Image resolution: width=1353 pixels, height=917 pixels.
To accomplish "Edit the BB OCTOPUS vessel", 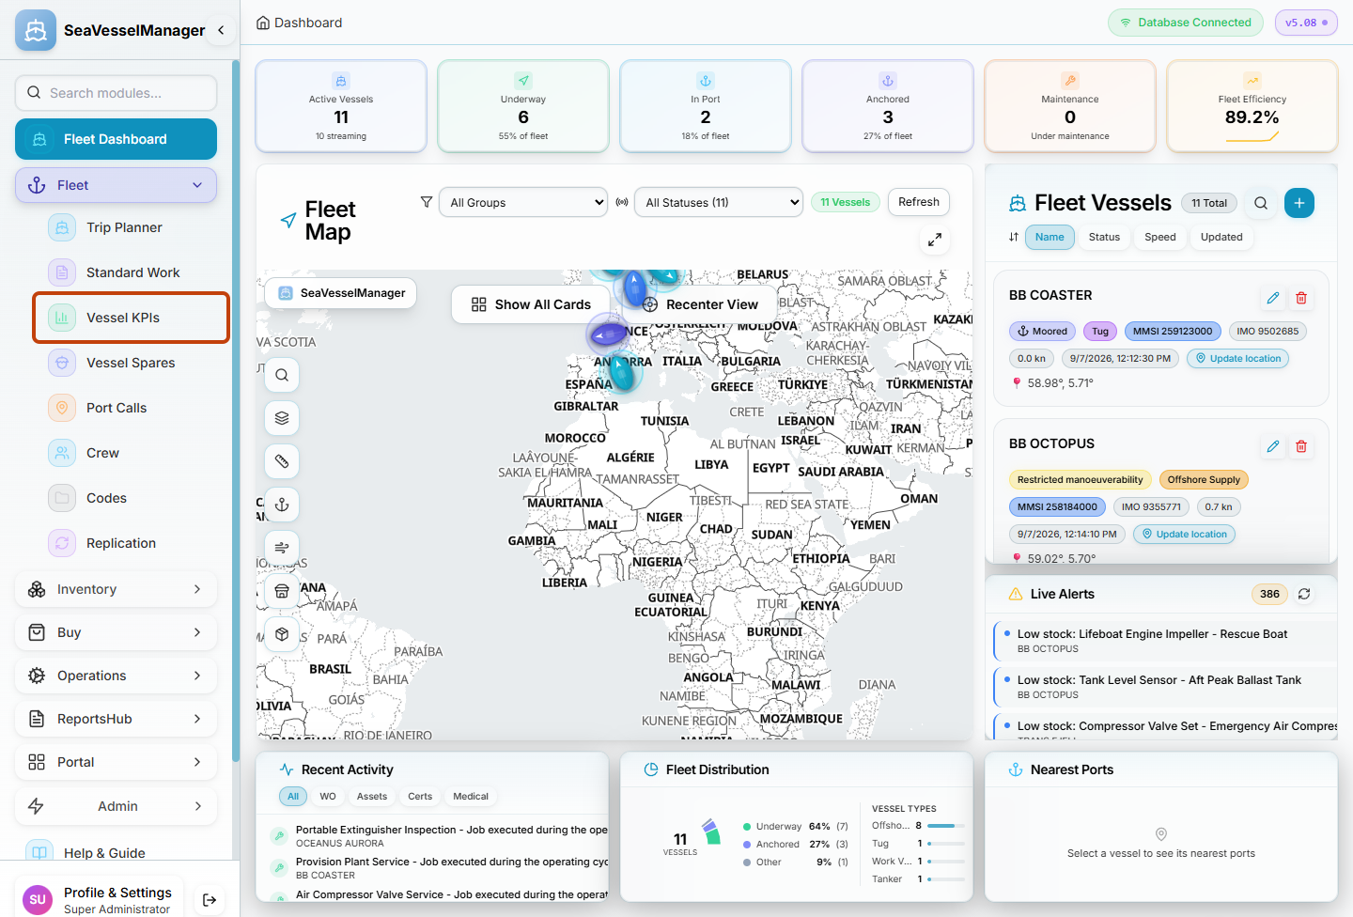I will pyautogui.click(x=1273, y=446).
